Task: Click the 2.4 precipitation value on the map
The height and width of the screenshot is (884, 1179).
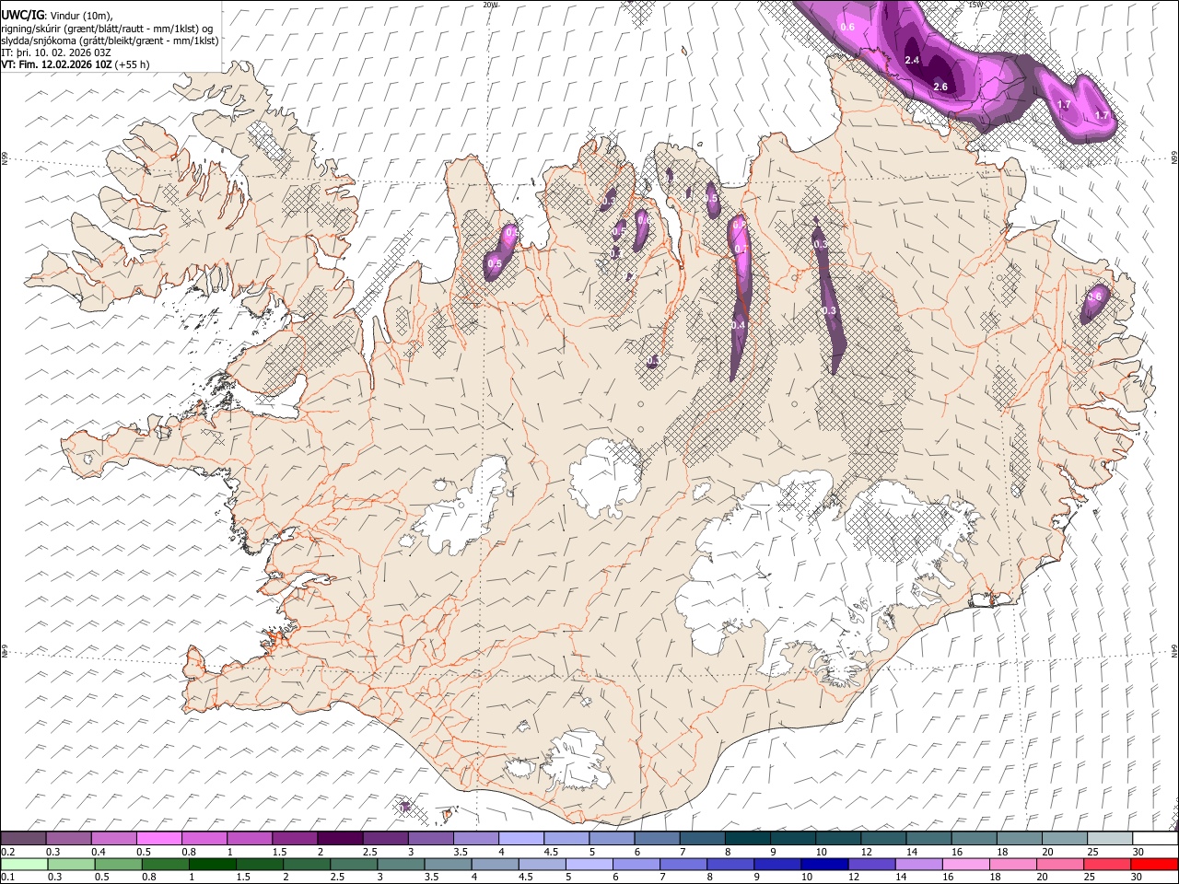Action: (913, 60)
